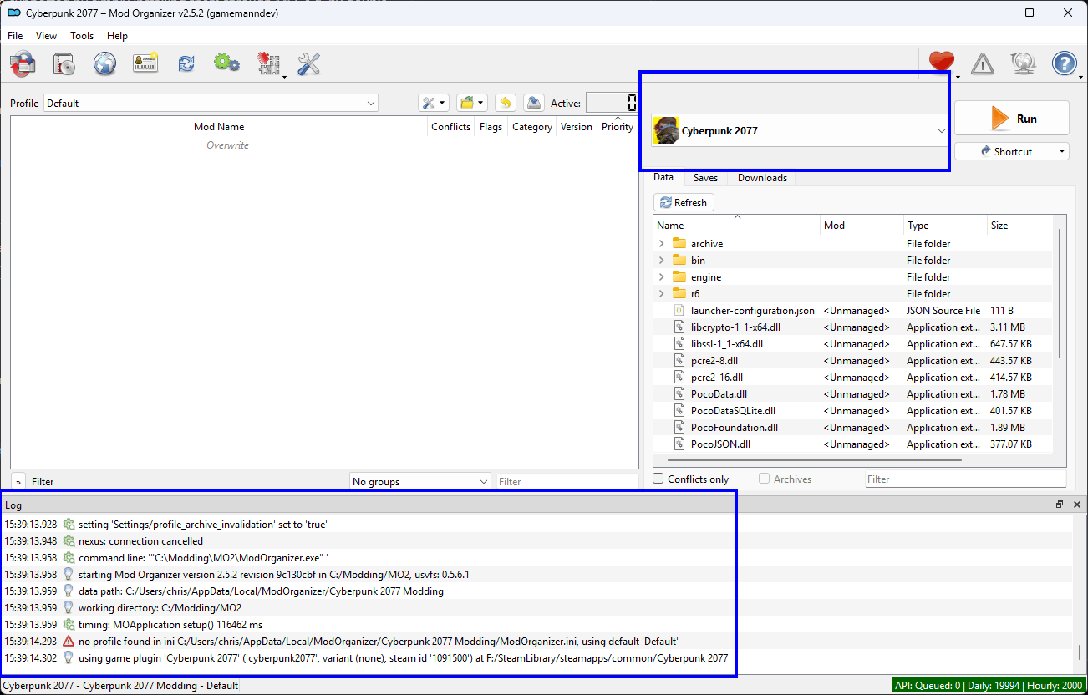Image resolution: width=1088 pixels, height=695 pixels.
Task: Expand the bin folder
Action: pyautogui.click(x=662, y=261)
